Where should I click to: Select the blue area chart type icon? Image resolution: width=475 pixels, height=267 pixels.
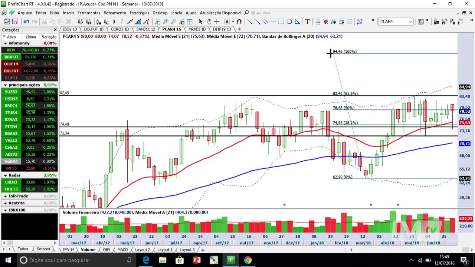(x=138, y=22)
